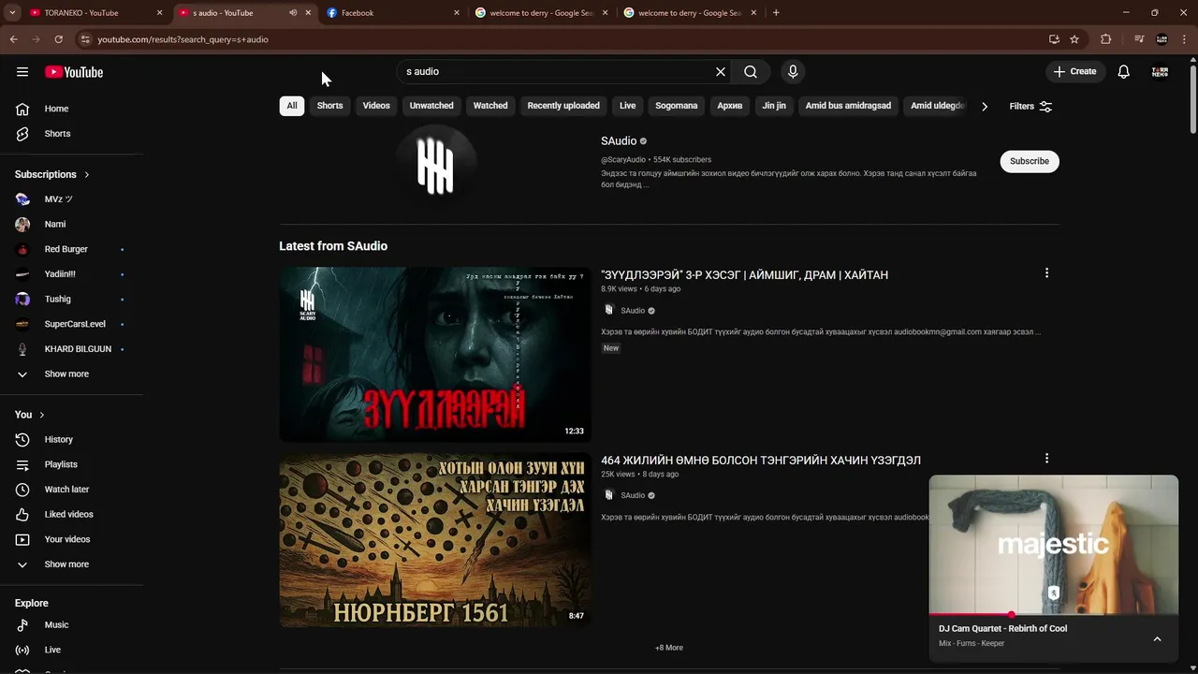Screen dimensions: 1198x674
Task: Expand the Subscriptions section chevron
Action: [x=87, y=175]
